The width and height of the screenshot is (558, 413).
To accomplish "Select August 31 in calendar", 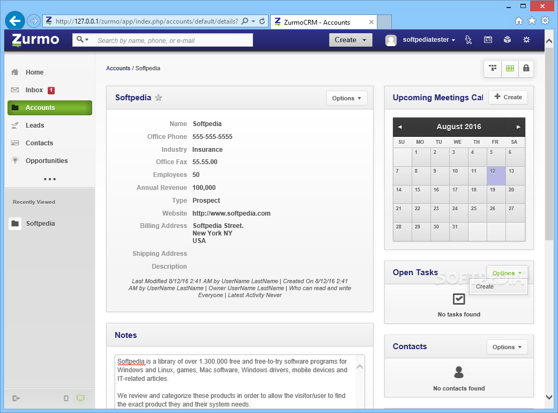I will (458, 231).
